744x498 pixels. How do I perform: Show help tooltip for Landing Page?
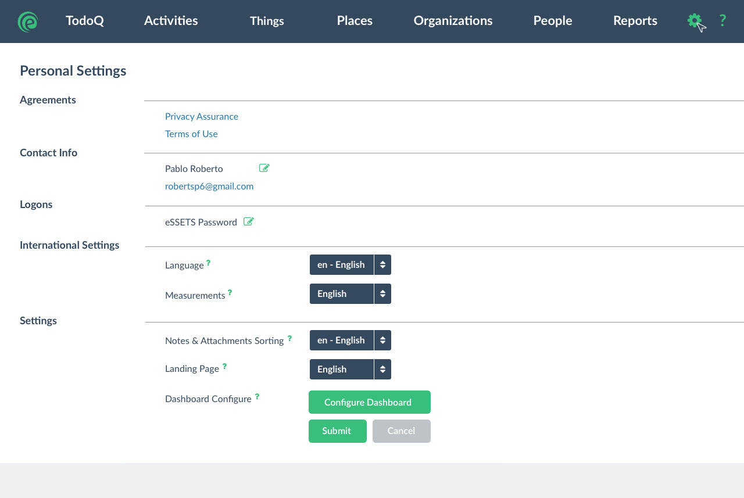[x=224, y=366]
